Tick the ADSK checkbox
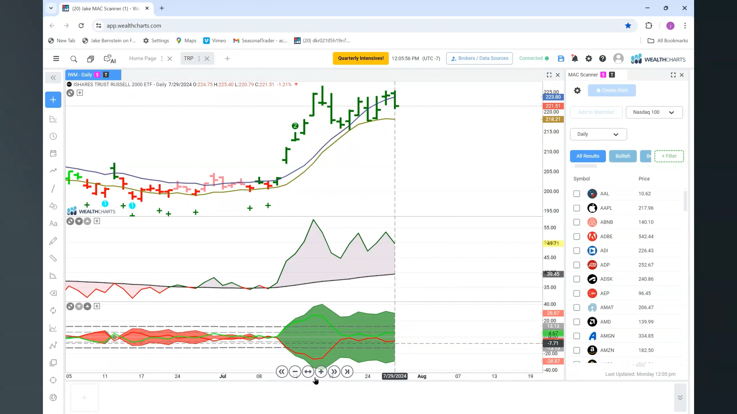Image resolution: width=737 pixels, height=414 pixels. [577, 279]
